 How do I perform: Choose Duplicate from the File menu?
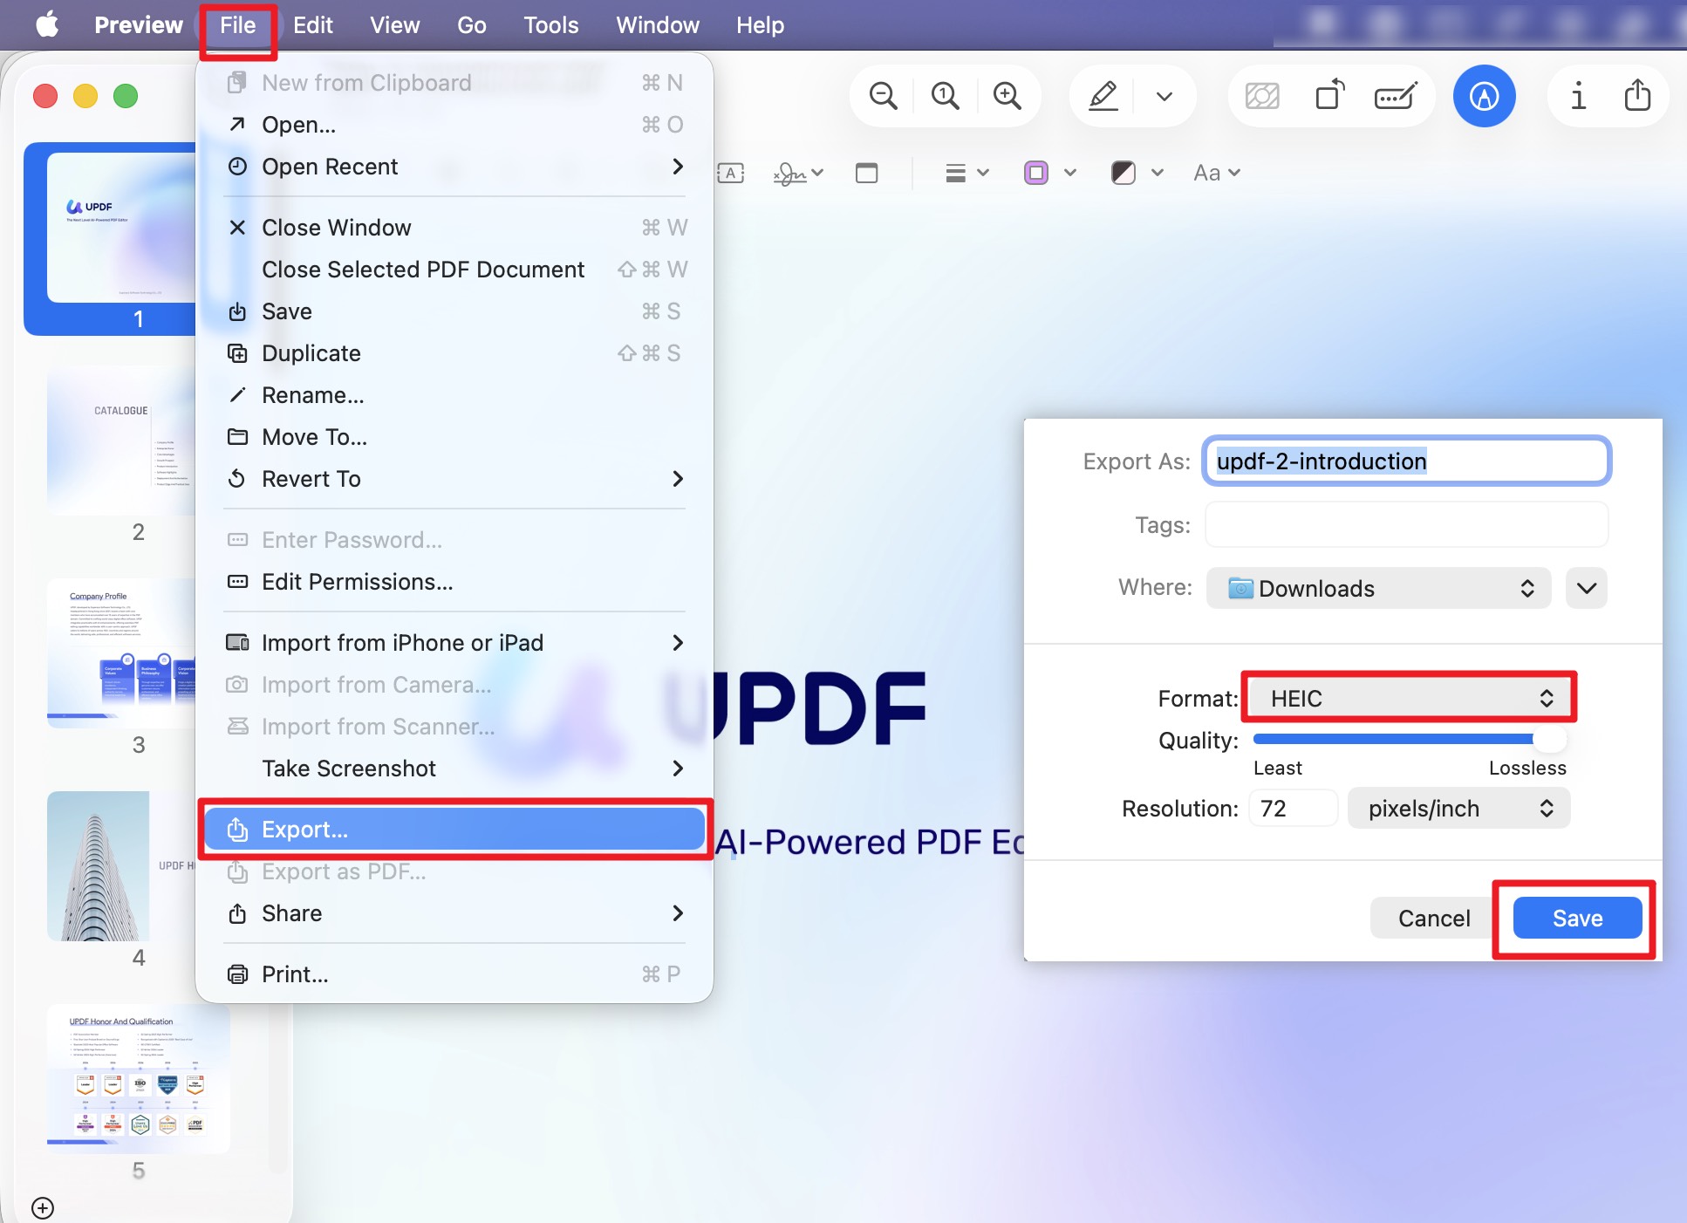click(454, 353)
